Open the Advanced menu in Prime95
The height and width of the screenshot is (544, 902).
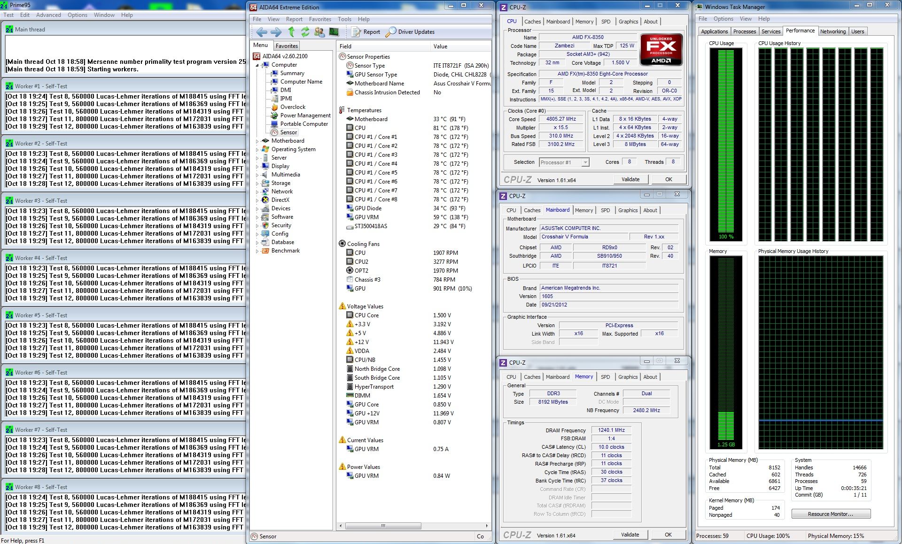[48, 15]
